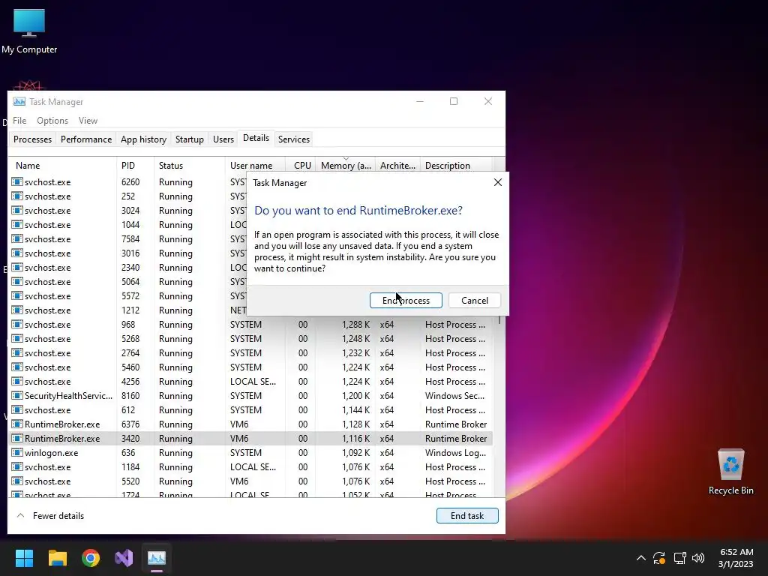Switch to the Services tab
This screenshot has width=768, height=576.
(x=294, y=139)
